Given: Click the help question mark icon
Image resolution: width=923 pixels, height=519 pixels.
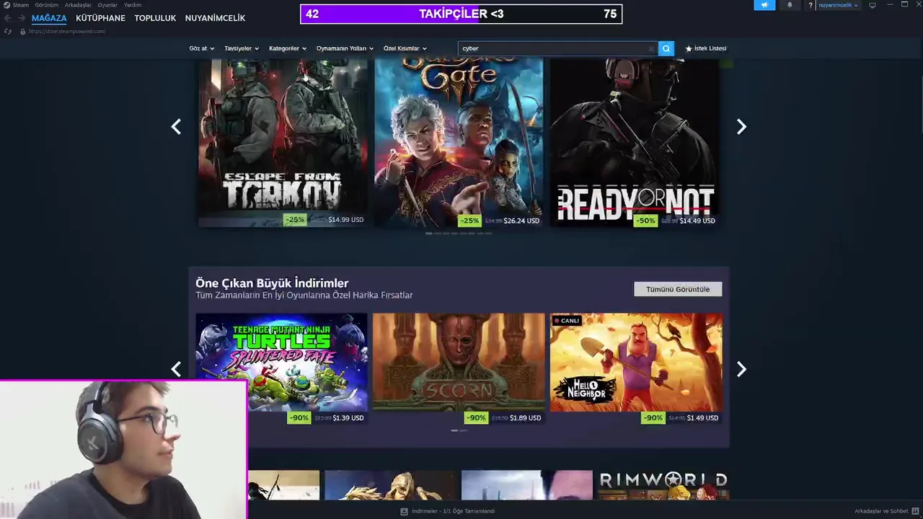Looking at the screenshot, I should coord(811,5).
